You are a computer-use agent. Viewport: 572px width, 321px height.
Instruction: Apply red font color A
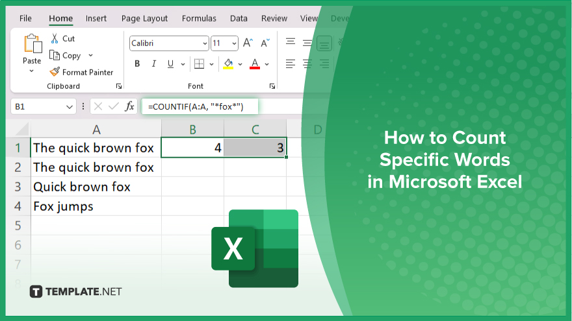point(255,64)
